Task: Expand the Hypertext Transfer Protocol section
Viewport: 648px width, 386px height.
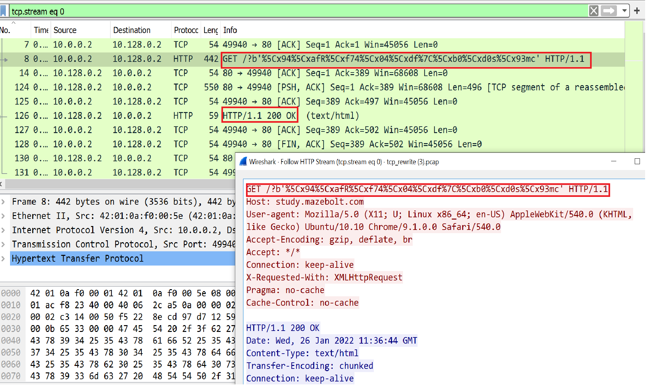Action: click(3, 259)
